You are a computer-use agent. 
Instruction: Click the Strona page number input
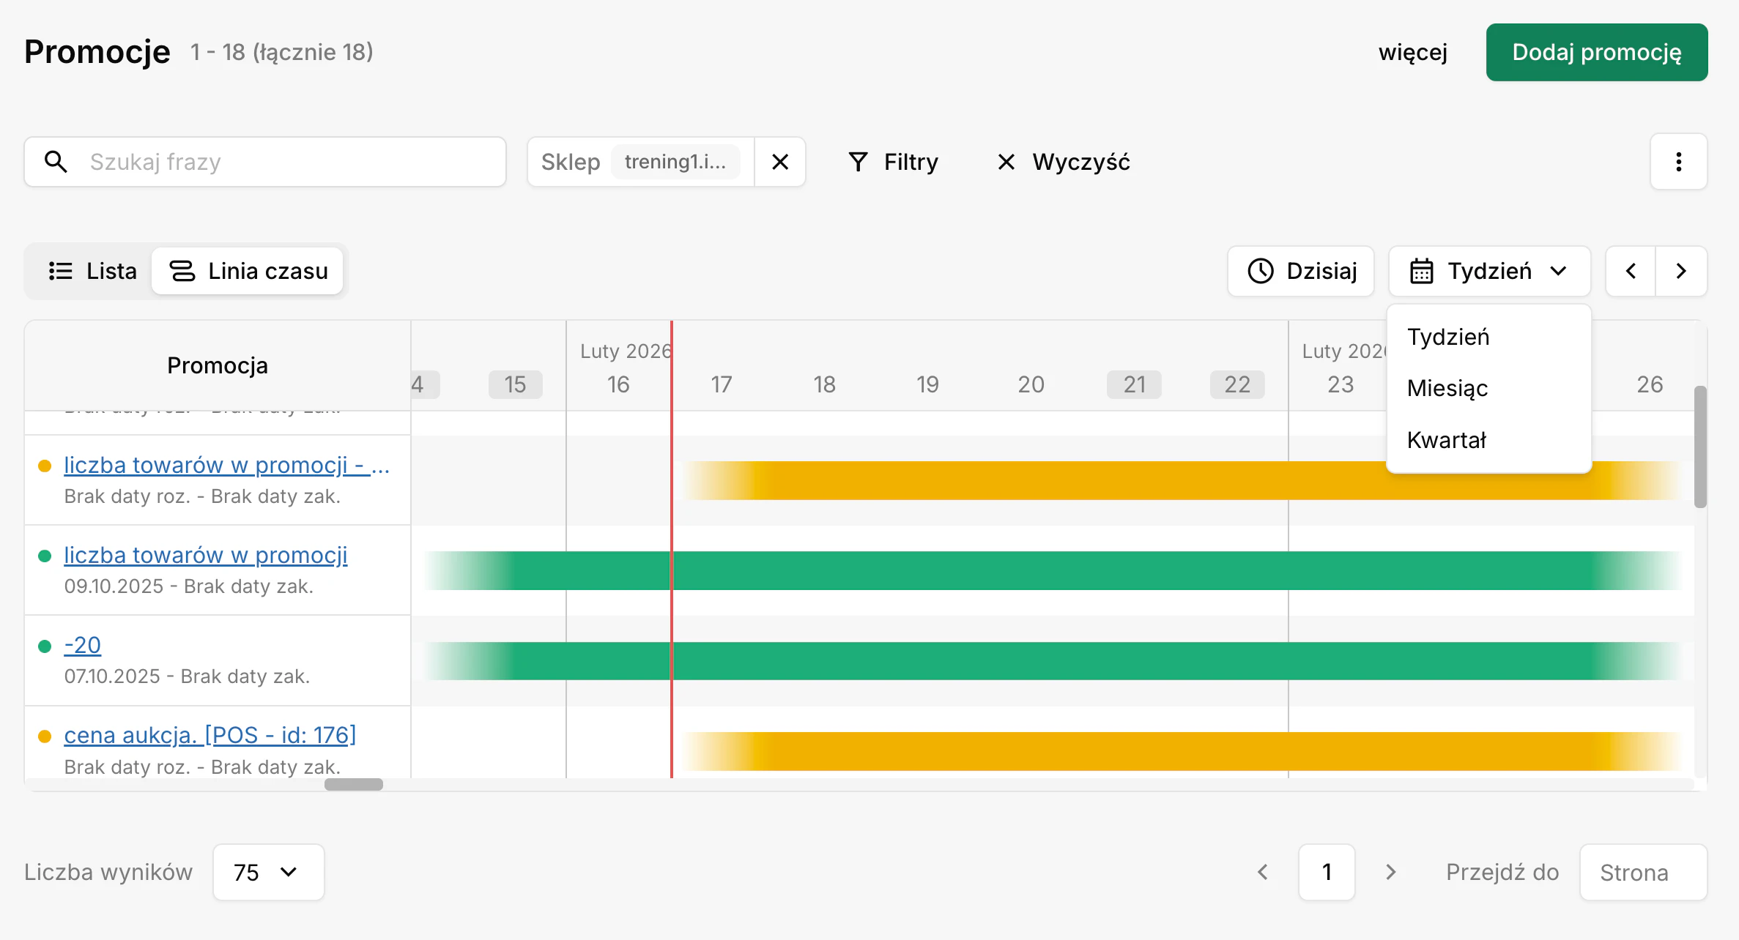pos(1642,872)
